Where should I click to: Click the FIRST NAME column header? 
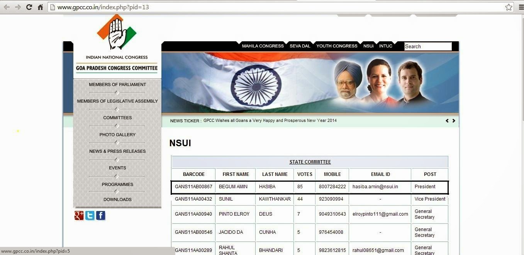(236, 174)
